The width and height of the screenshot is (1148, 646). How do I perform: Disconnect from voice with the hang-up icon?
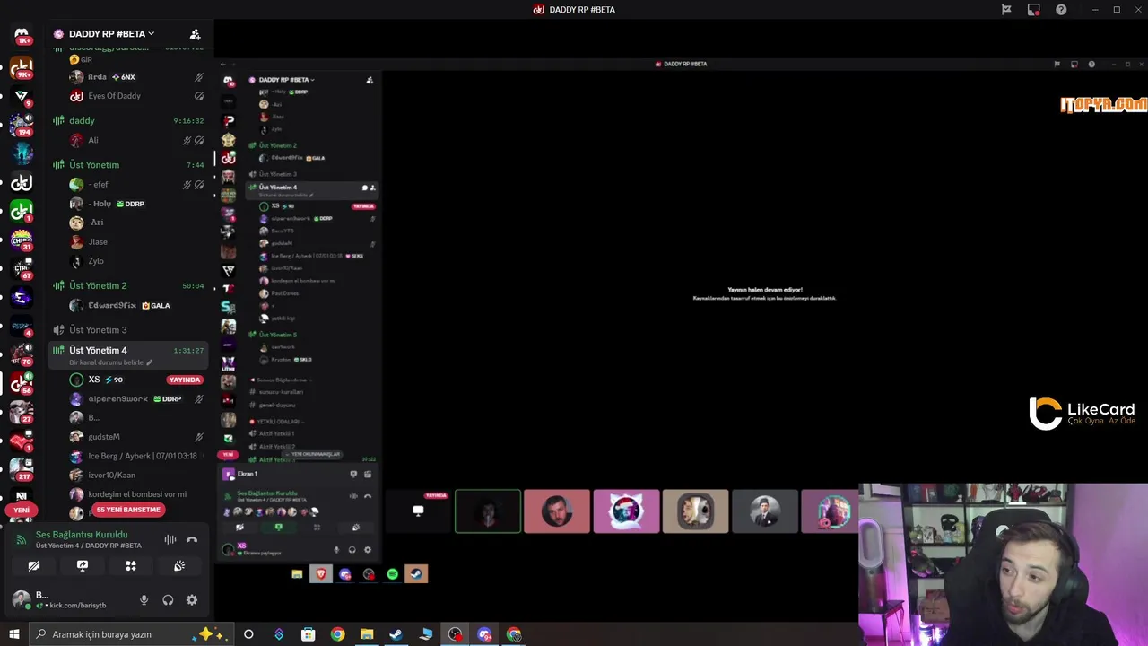pos(191,539)
